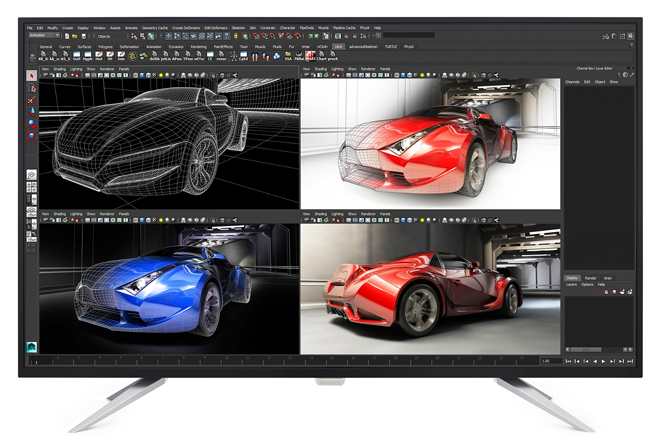Open the Skeleton menu

pyautogui.click(x=238, y=28)
